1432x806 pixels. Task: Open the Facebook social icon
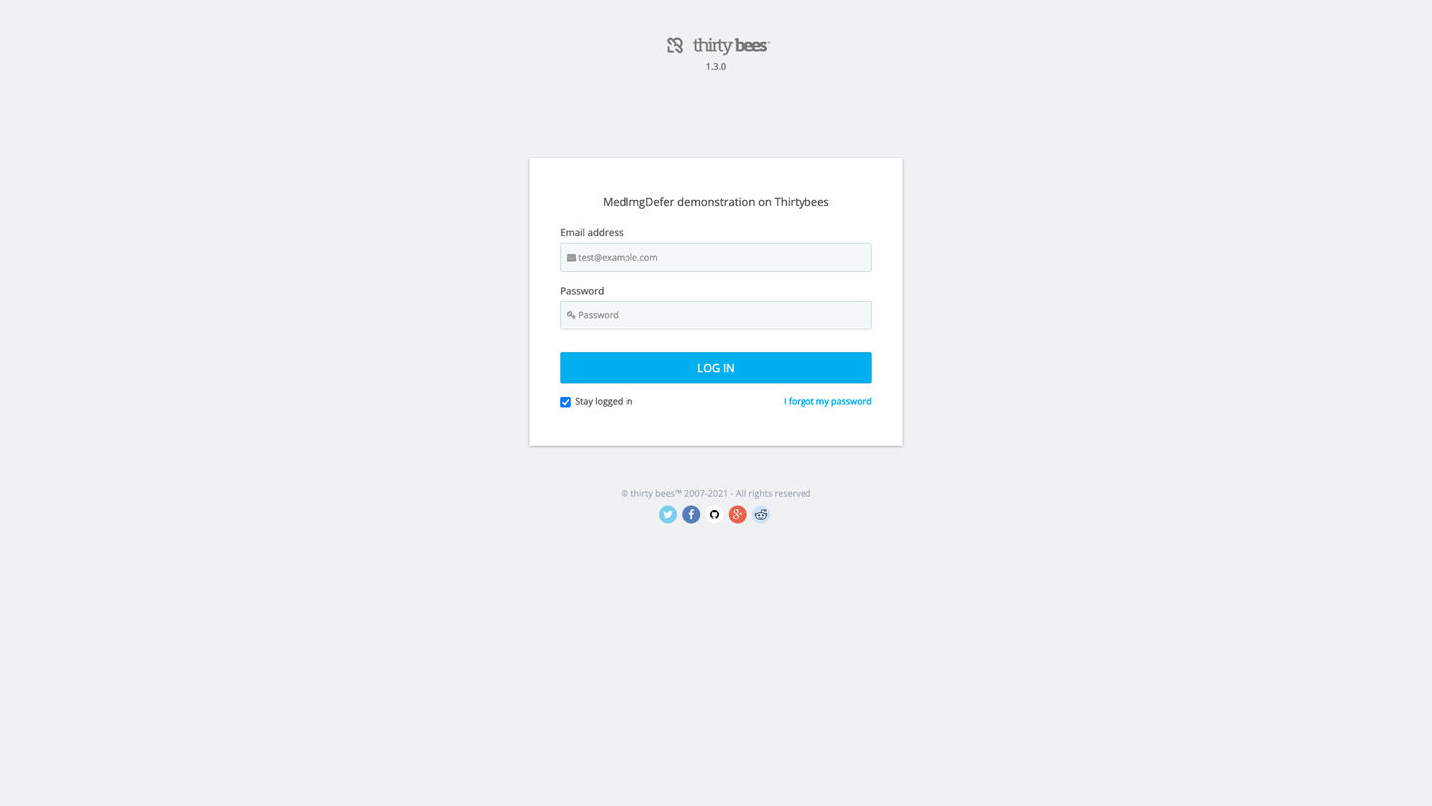point(691,514)
